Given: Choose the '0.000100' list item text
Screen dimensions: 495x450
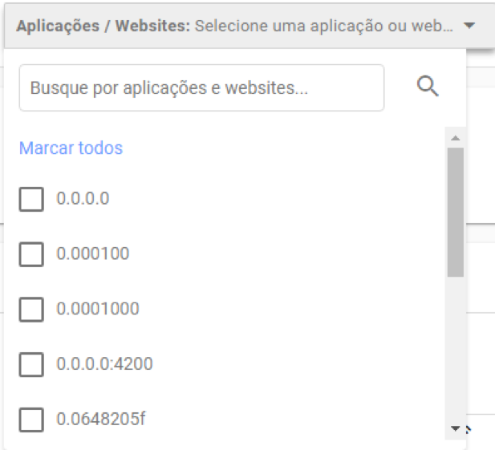Looking at the screenshot, I should (x=92, y=253).
